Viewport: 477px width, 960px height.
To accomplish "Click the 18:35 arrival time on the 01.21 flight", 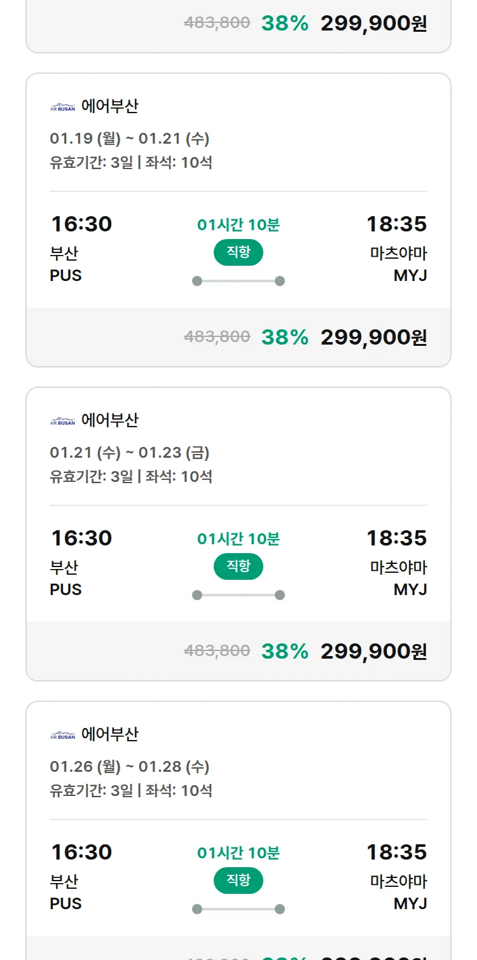I will tap(396, 538).
